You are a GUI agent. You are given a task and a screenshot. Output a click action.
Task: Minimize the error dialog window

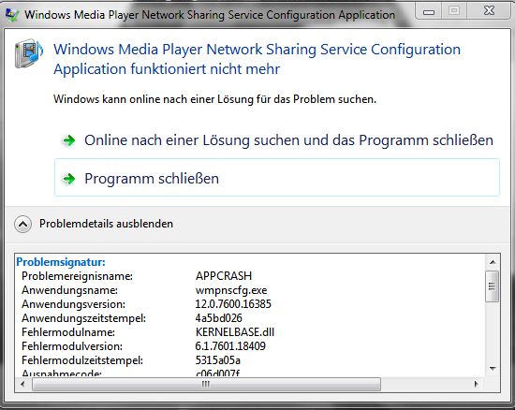429,11
